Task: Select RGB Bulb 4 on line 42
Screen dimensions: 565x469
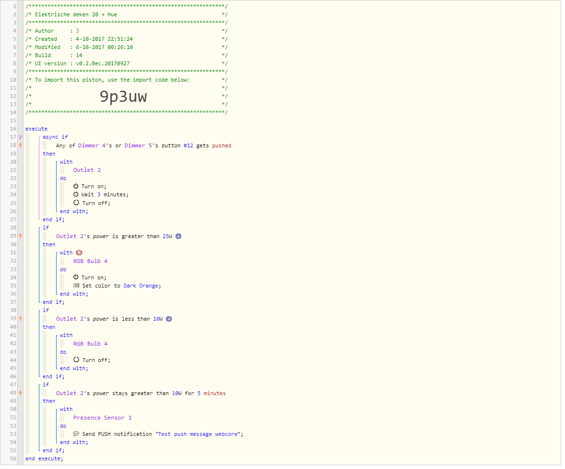Action: pyautogui.click(x=91, y=344)
